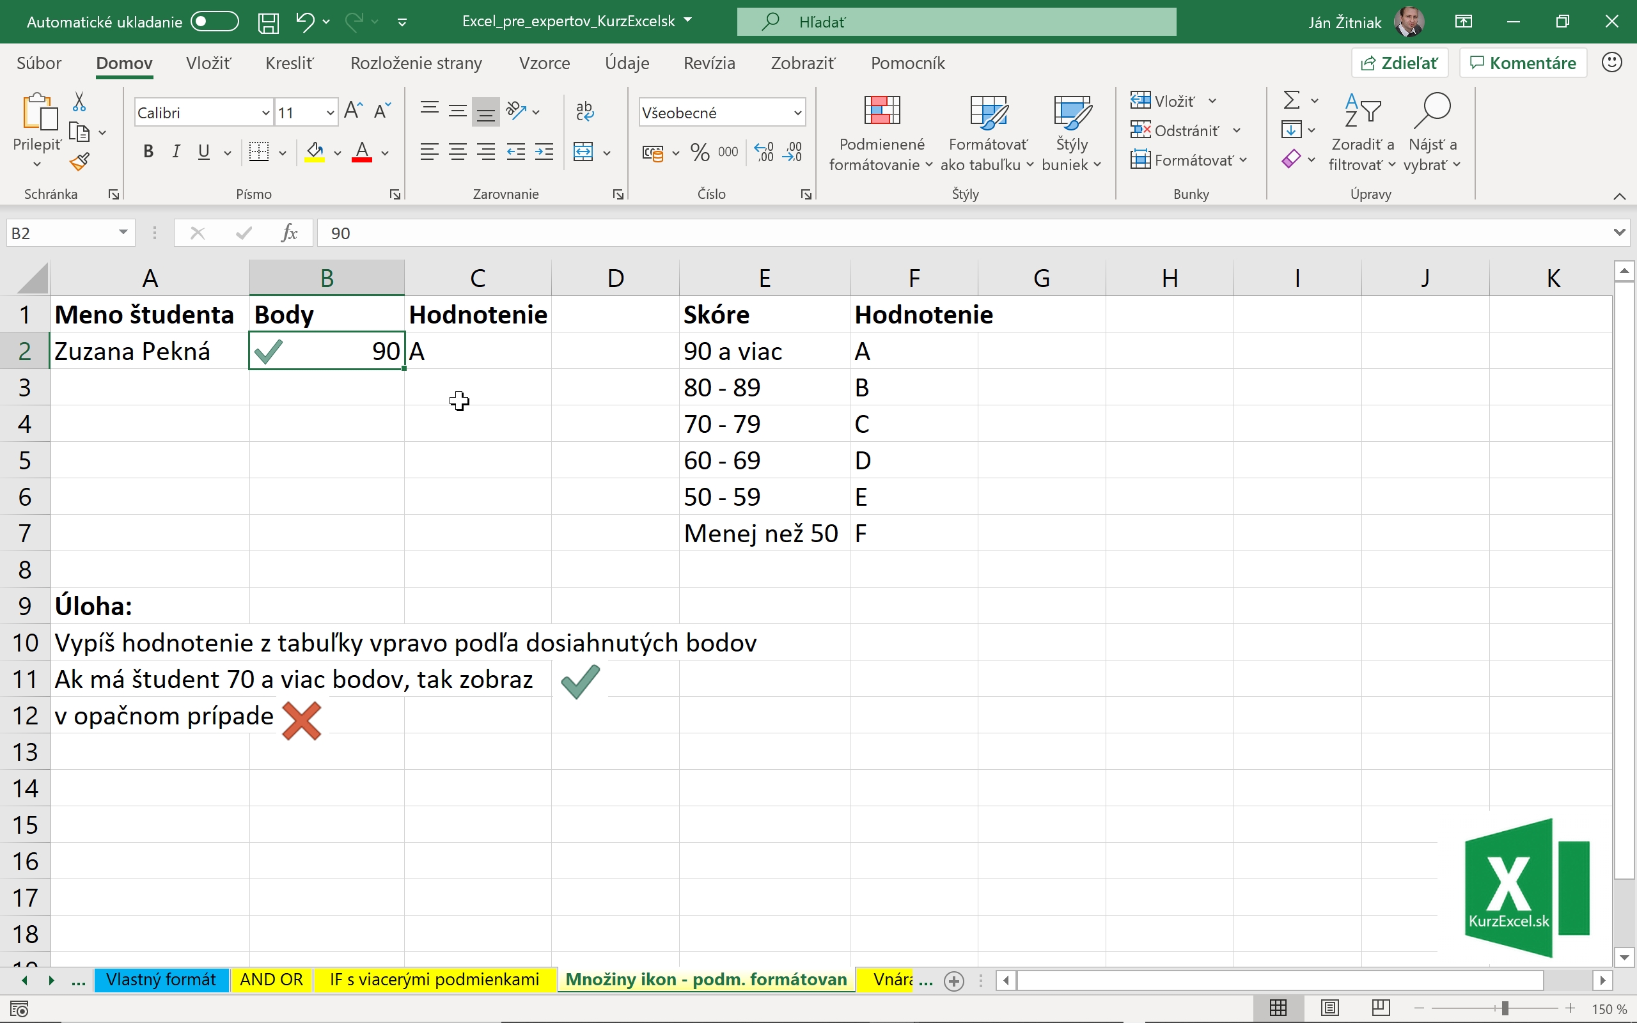Open the Vzorce ribbon tab
The image size is (1637, 1023).
click(545, 63)
